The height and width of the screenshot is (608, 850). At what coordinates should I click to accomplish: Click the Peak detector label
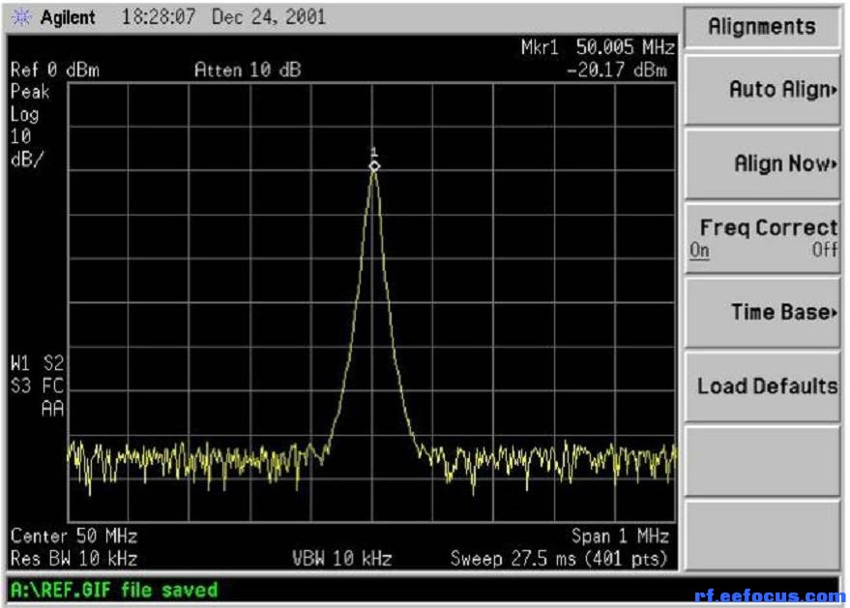30,92
